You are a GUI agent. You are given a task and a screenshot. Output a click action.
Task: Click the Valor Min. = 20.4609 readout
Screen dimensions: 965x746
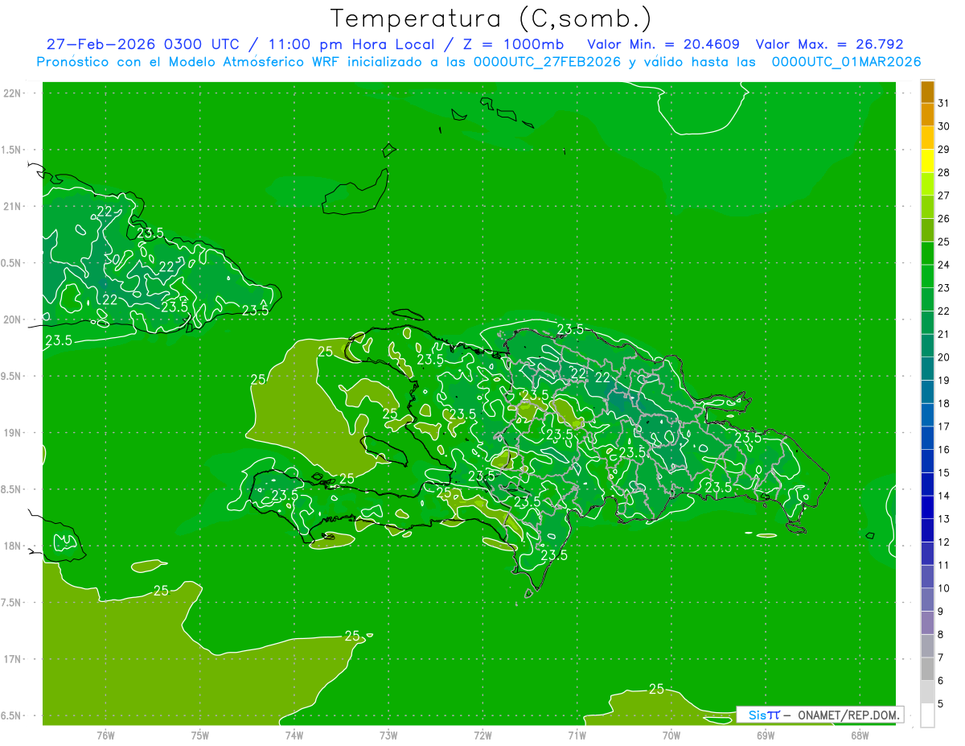[663, 44]
